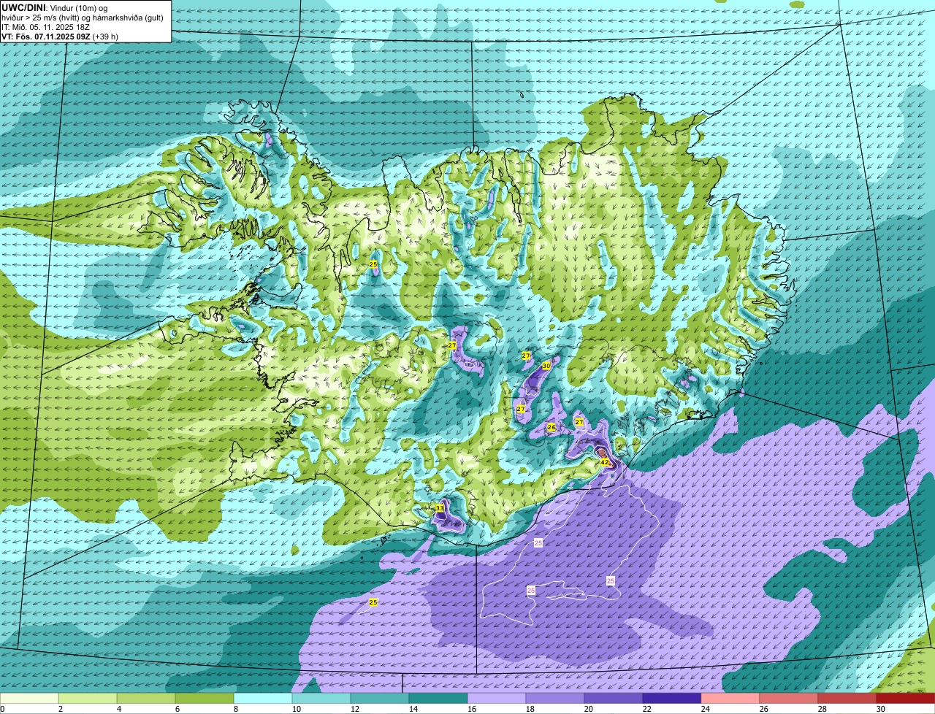The image size is (935, 714).
Task: Click the 24–26 m/s salmon pink swatch
Action: (730, 699)
